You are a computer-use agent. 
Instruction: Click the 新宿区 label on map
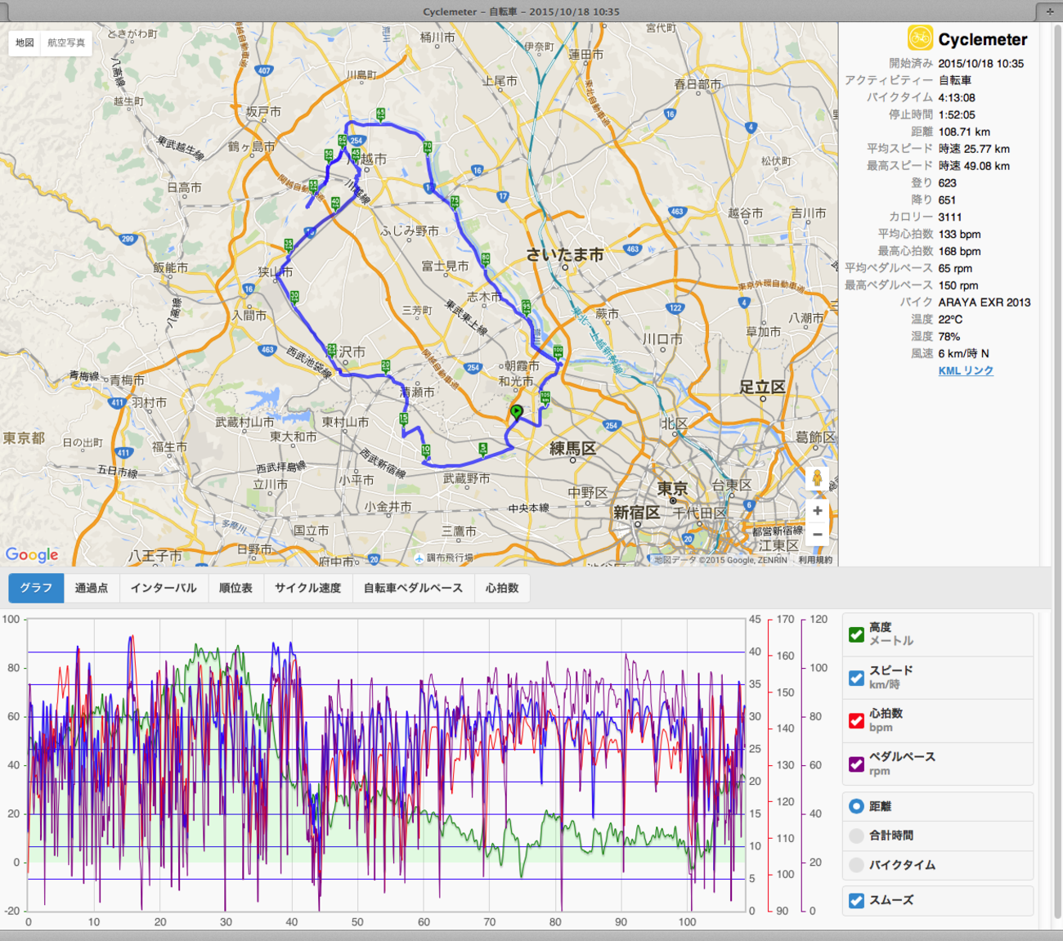coord(636,513)
